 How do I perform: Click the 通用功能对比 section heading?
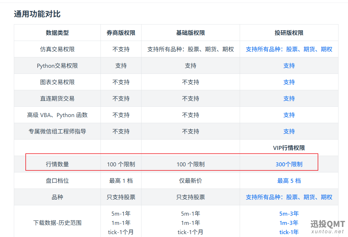click(37, 14)
